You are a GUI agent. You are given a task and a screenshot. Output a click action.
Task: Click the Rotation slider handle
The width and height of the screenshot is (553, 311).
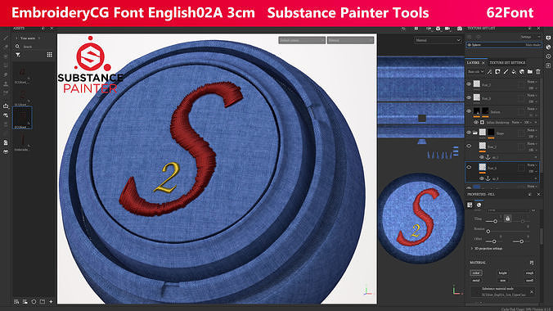point(488,232)
